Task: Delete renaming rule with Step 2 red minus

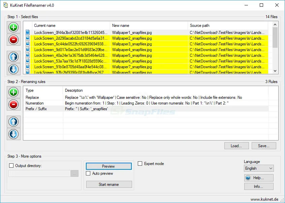Action: [13, 105]
